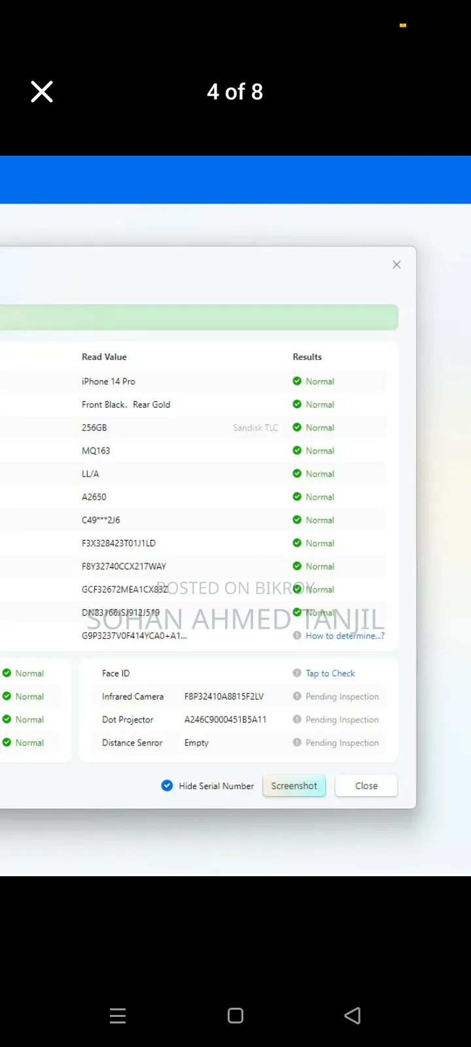Image resolution: width=471 pixels, height=1047 pixels.
Task: Click info icon in Dot Projector row
Action: (x=297, y=719)
